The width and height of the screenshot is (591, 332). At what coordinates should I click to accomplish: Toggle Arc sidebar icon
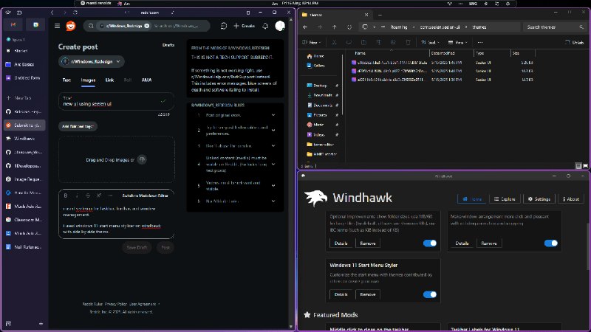19,13
